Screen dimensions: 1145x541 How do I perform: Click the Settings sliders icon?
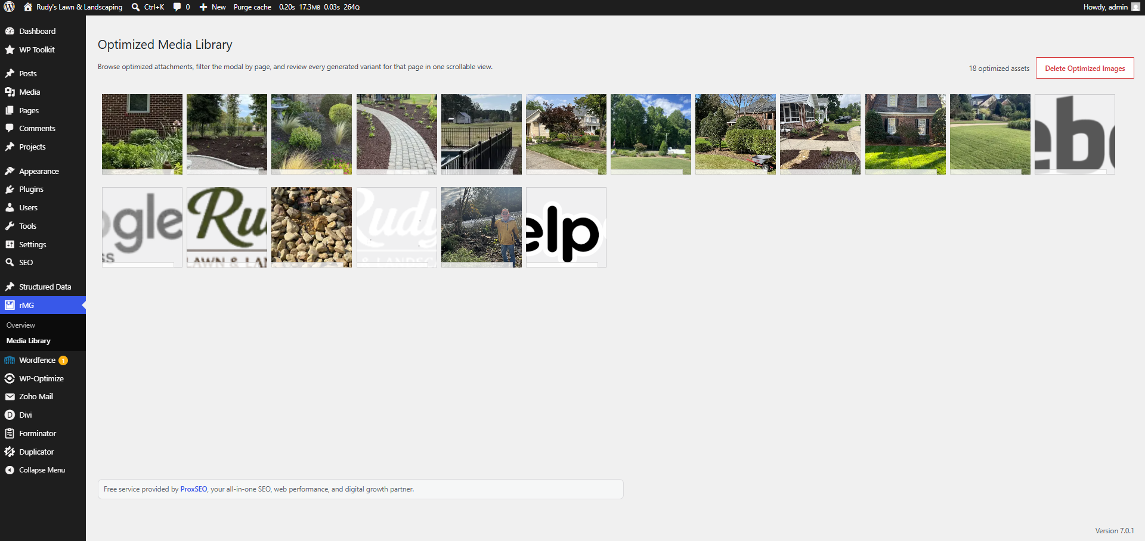click(x=10, y=244)
